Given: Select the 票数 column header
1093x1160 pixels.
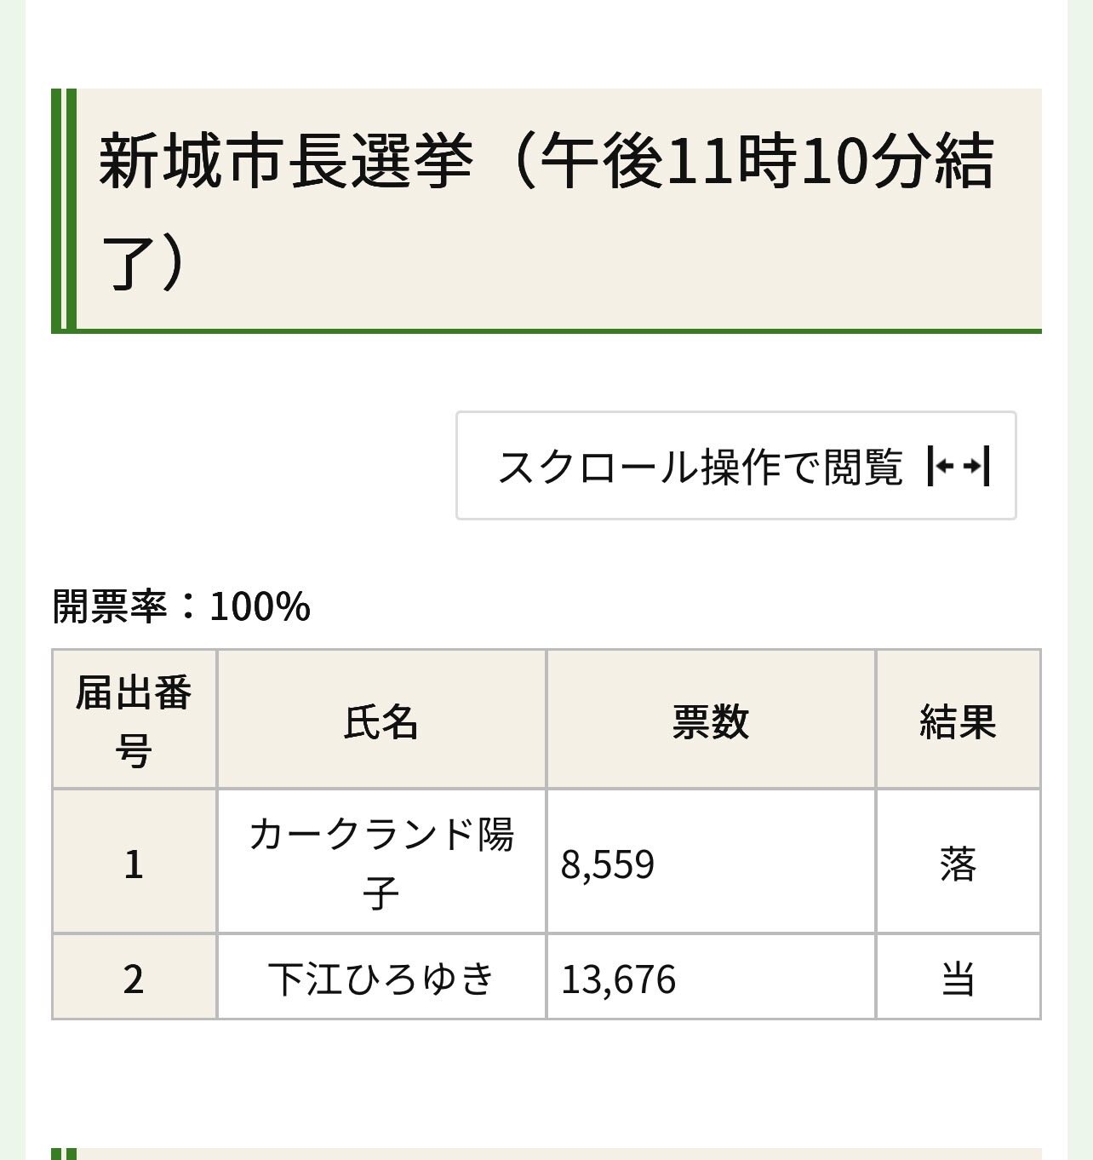Looking at the screenshot, I should tap(711, 720).
